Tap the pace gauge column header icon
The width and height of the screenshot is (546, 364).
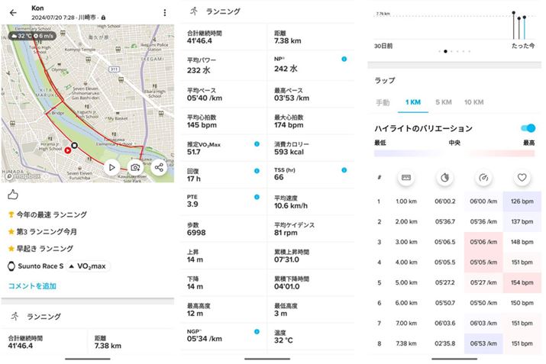(482, 178)
